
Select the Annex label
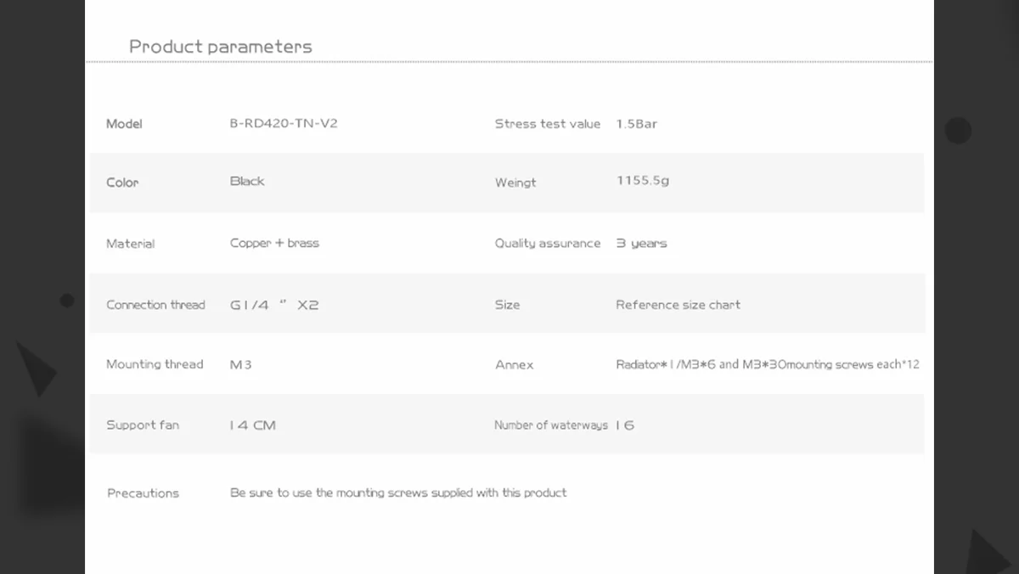click(514, 365)
